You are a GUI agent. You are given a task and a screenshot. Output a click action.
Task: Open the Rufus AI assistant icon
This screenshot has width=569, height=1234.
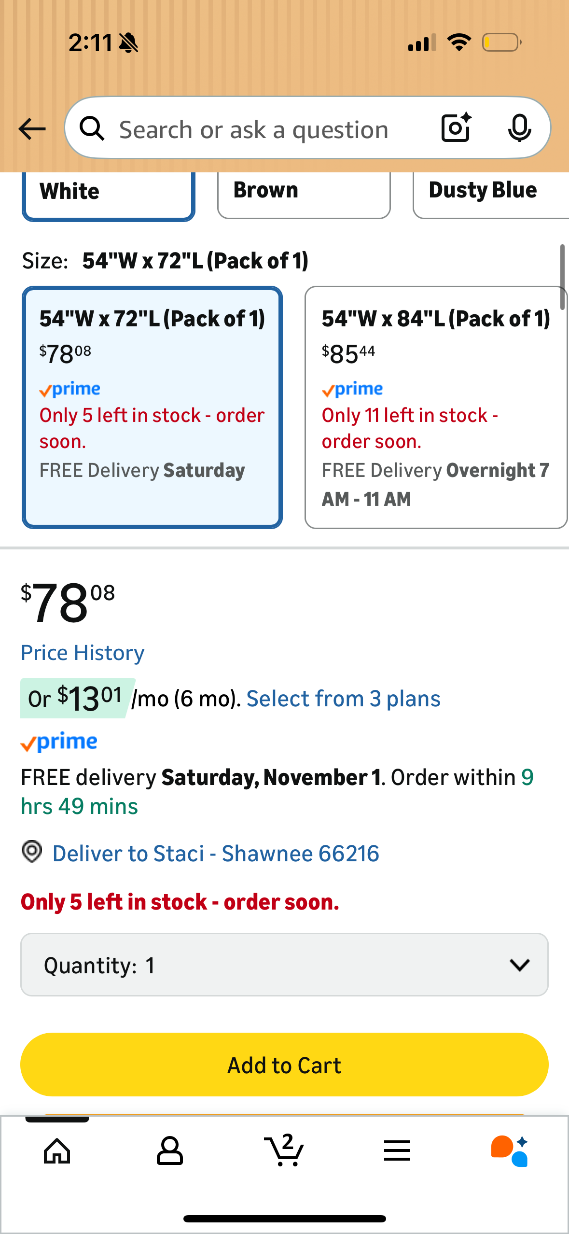point(510,1151)
